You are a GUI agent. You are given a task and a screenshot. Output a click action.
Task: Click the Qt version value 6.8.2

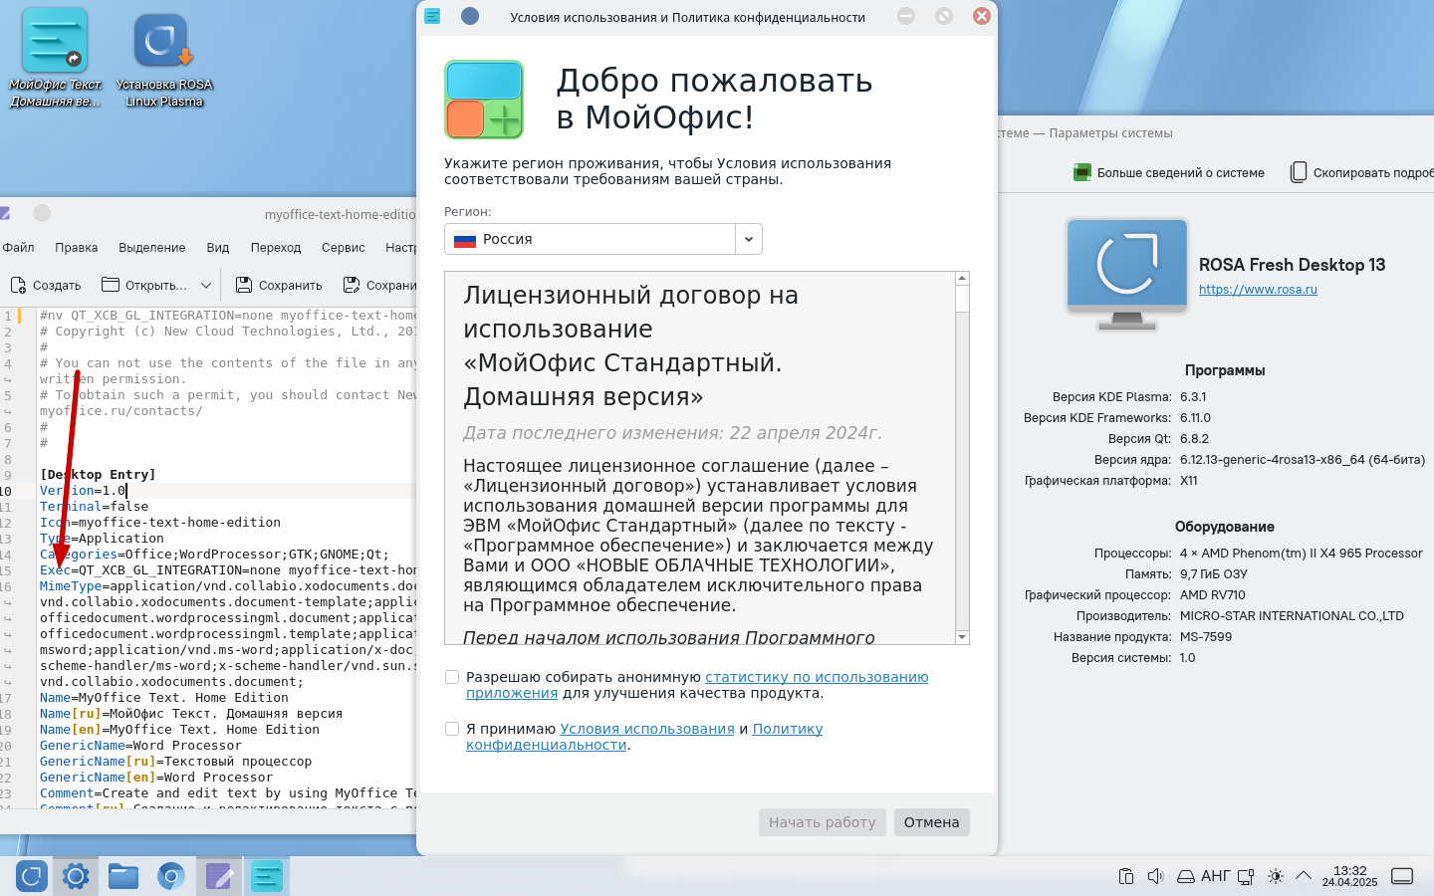1194,439
